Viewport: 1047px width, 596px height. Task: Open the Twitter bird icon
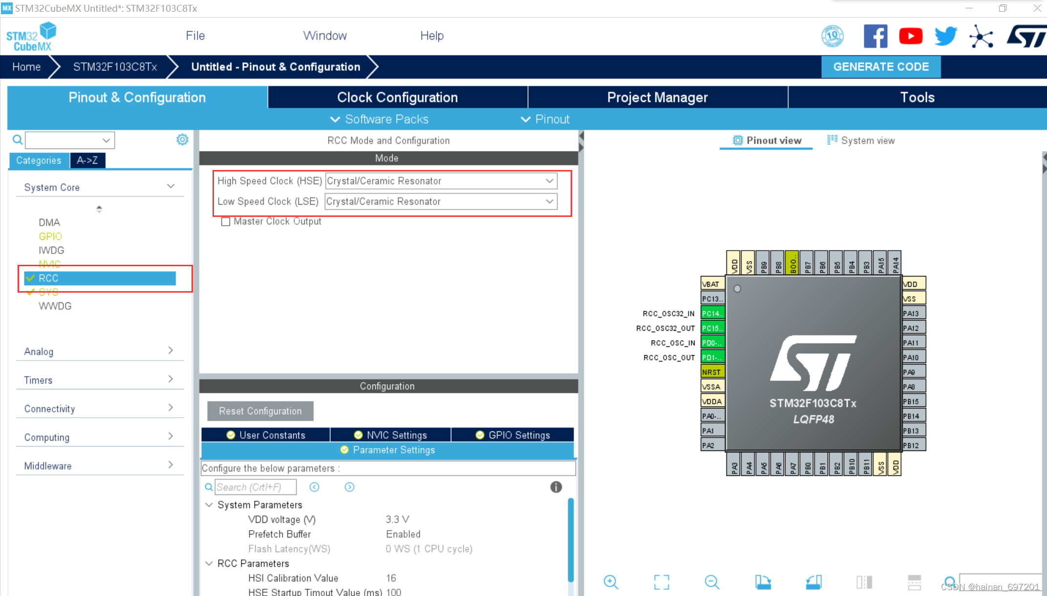click(x=946, y=36)
